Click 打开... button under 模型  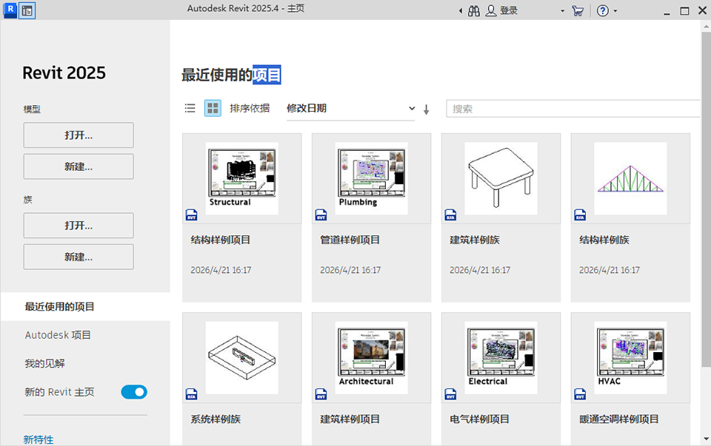(79, 135)
